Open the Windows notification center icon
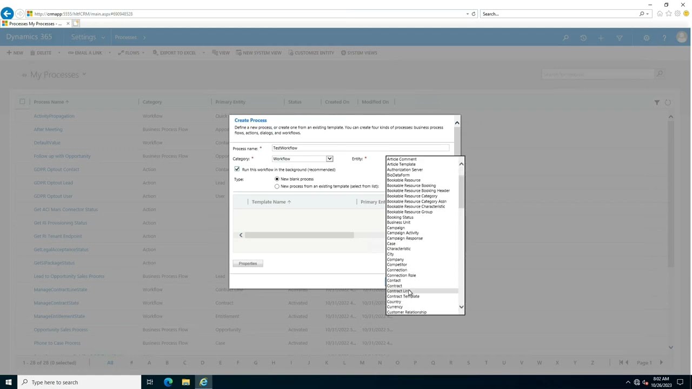692x389 pixels. [681, 382]
